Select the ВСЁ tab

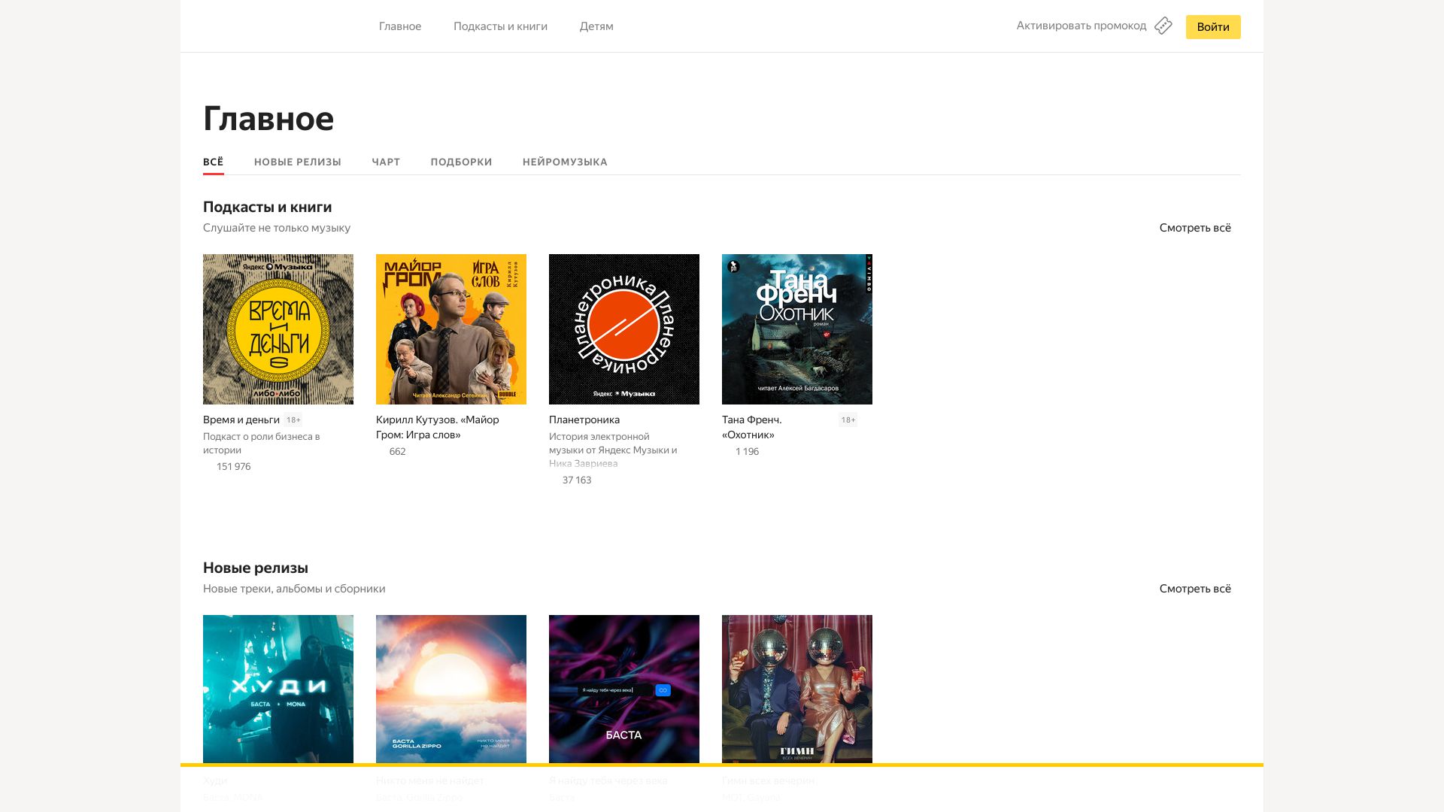[214, 162]
